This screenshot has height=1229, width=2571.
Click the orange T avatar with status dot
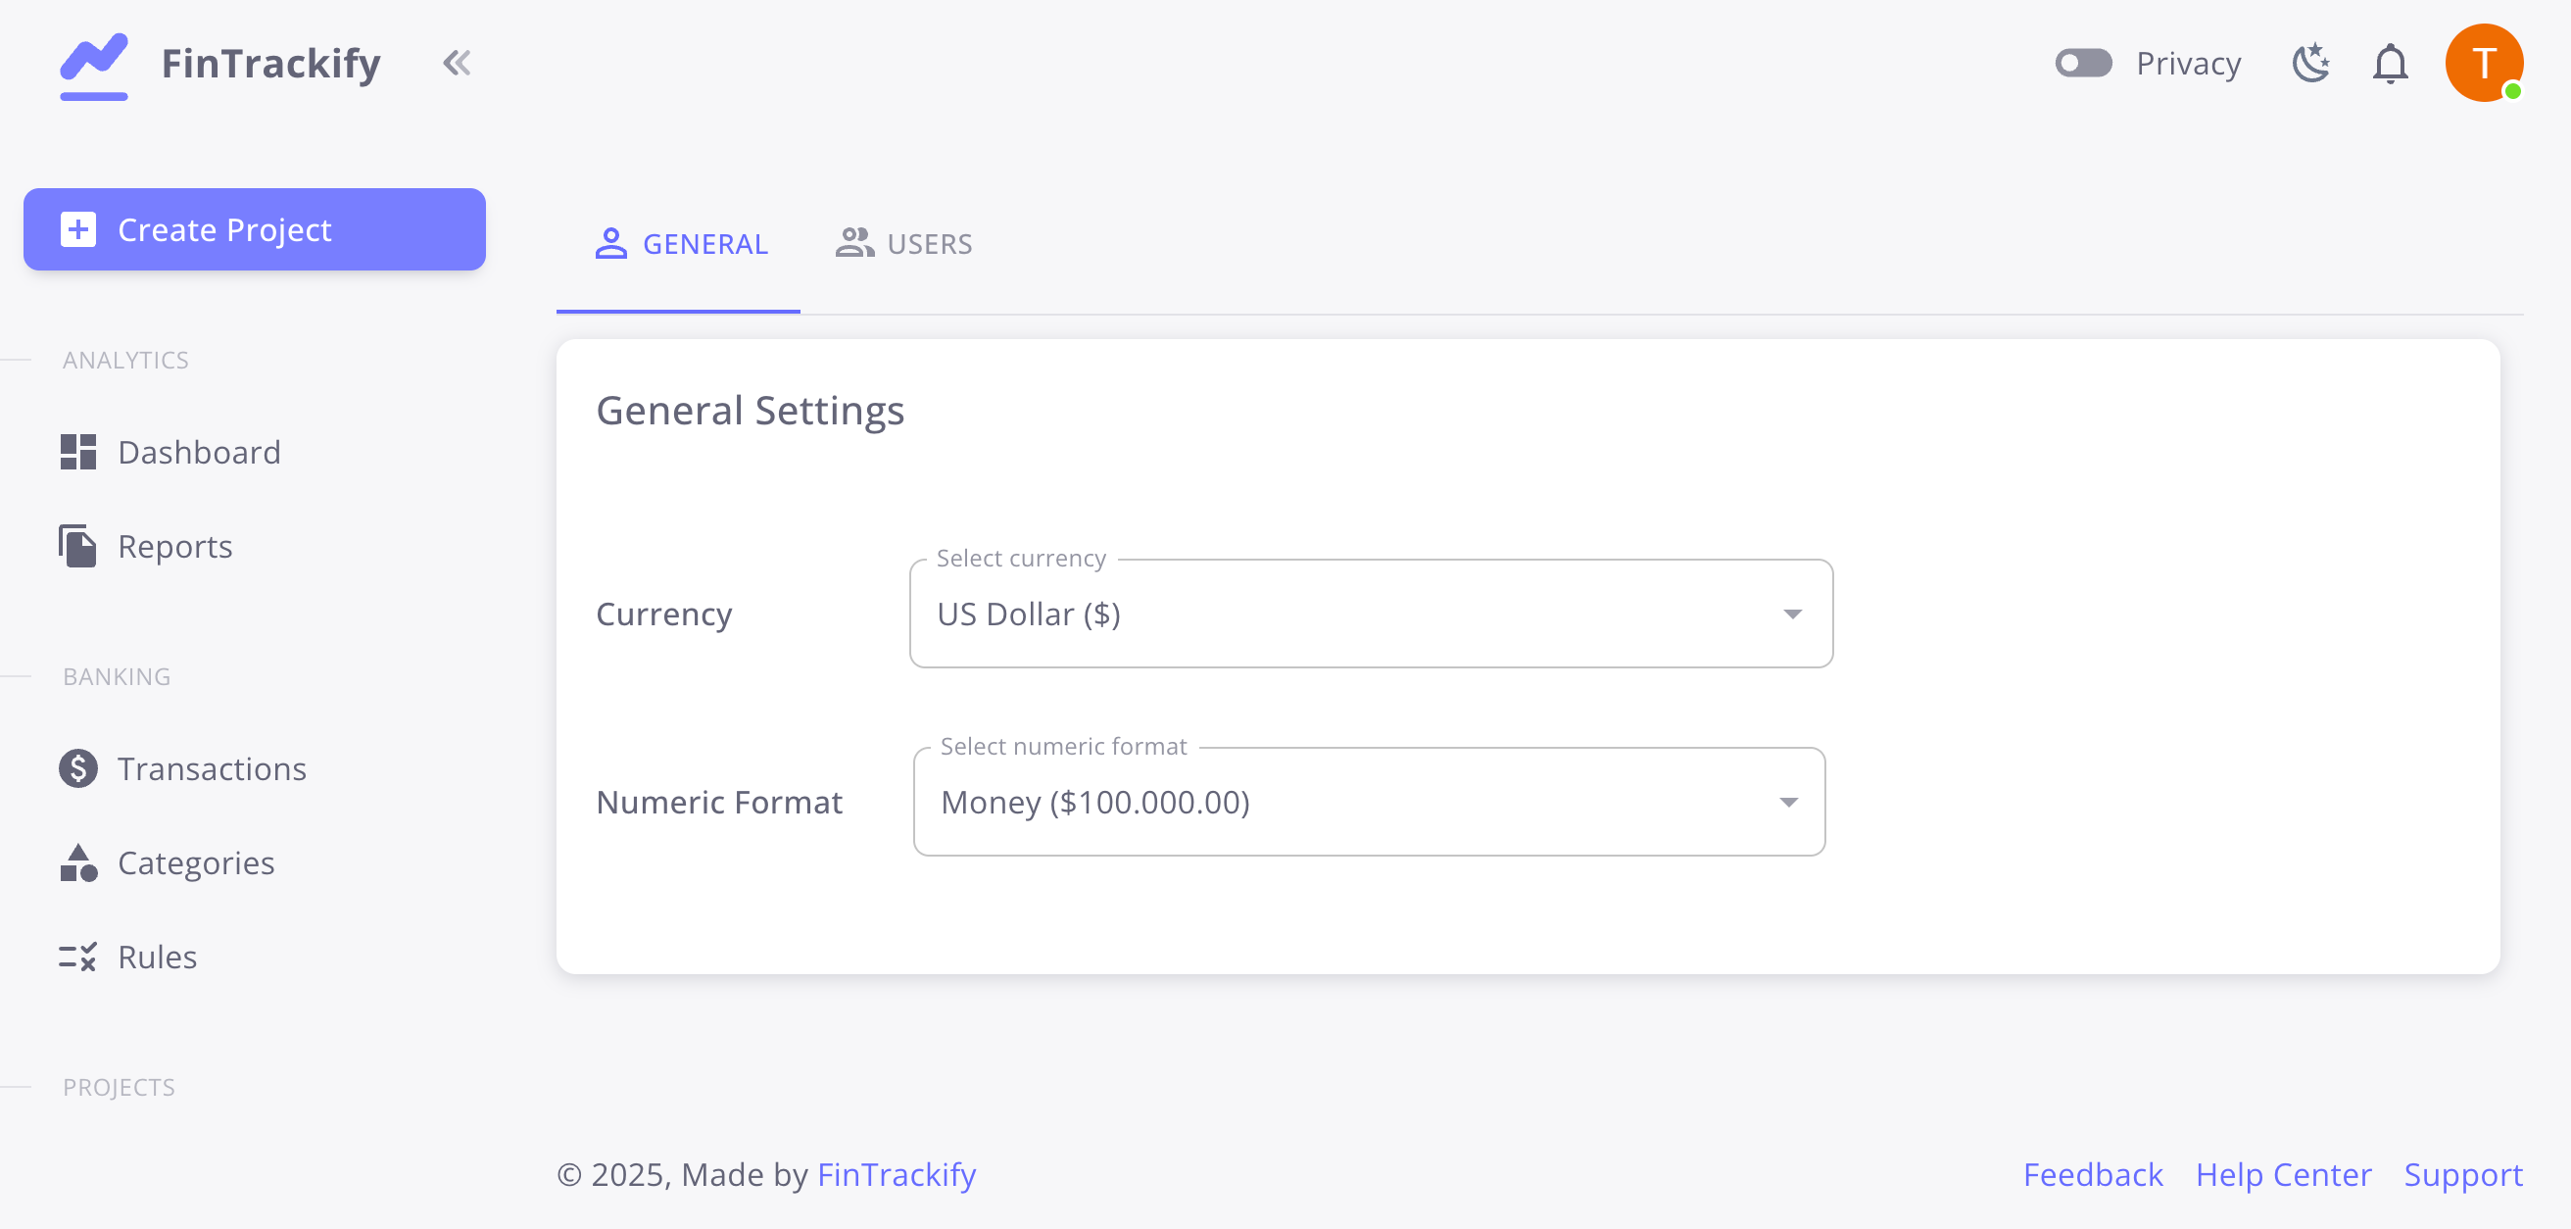click(x=2484, y=62)
